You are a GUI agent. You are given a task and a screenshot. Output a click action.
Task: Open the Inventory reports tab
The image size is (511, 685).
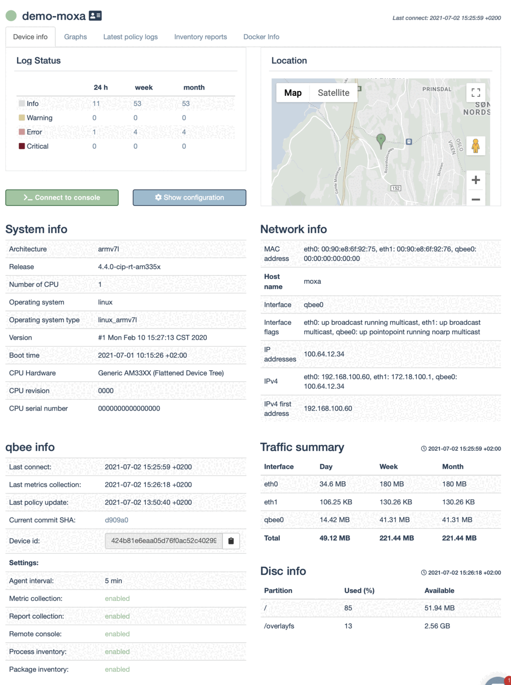coord(200,37)
